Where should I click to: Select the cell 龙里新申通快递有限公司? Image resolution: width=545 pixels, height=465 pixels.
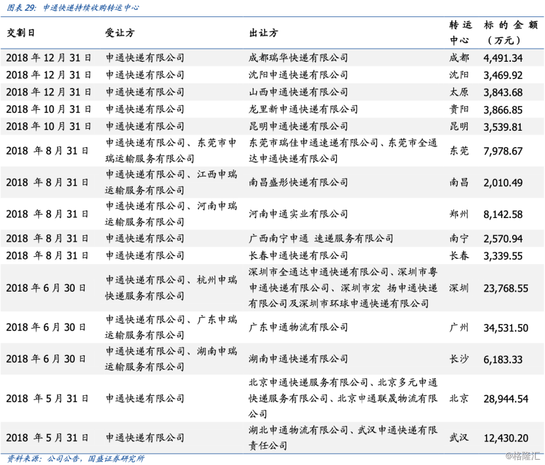(303, 109)
